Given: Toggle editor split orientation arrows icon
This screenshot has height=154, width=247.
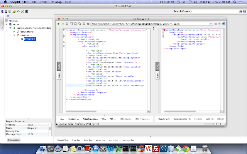Looking at the screenshot, I should pyautogui.click(x=154, y=28).
